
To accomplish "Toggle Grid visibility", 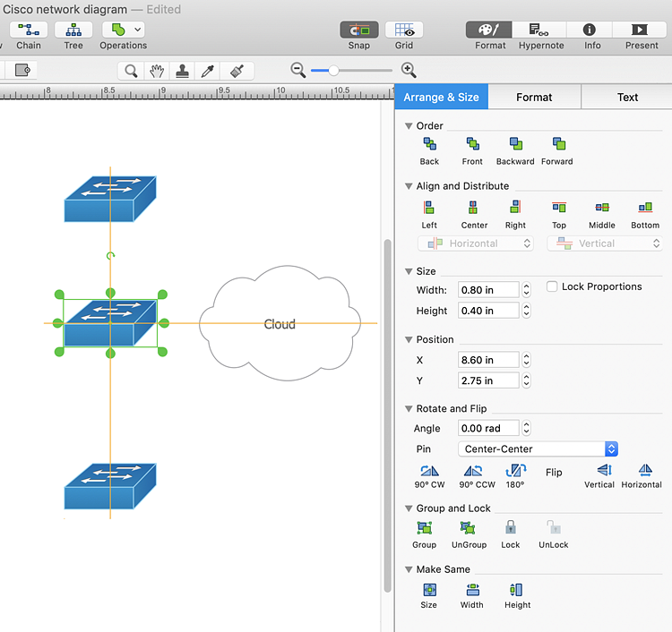I will [x=404, y=30].
